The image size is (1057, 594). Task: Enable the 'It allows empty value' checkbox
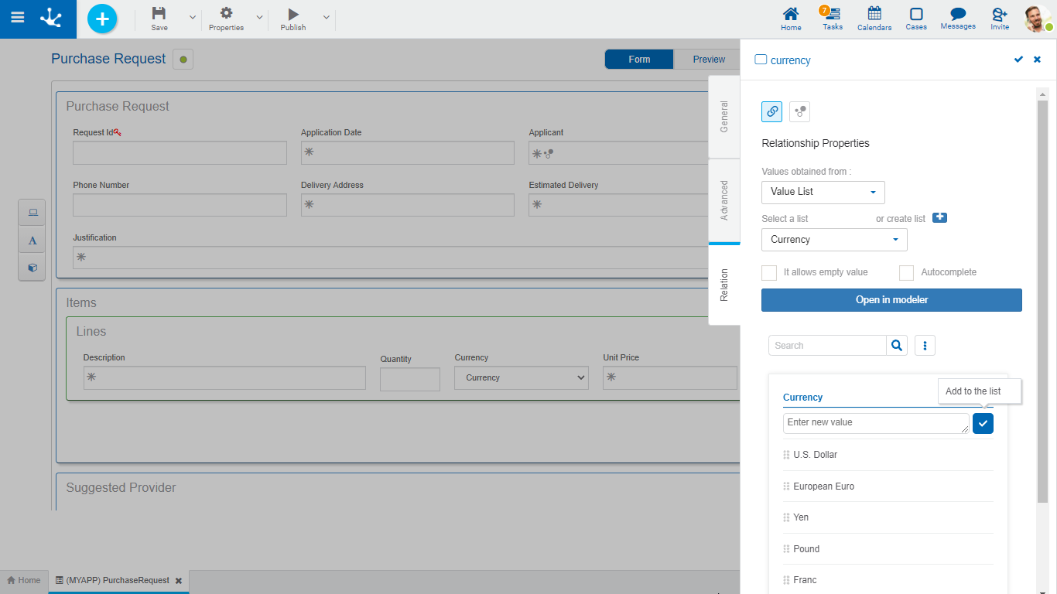[769, 273]
